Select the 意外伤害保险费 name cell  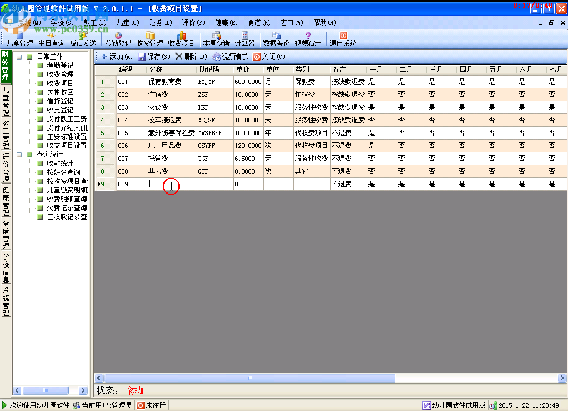(x=172, y=133)
